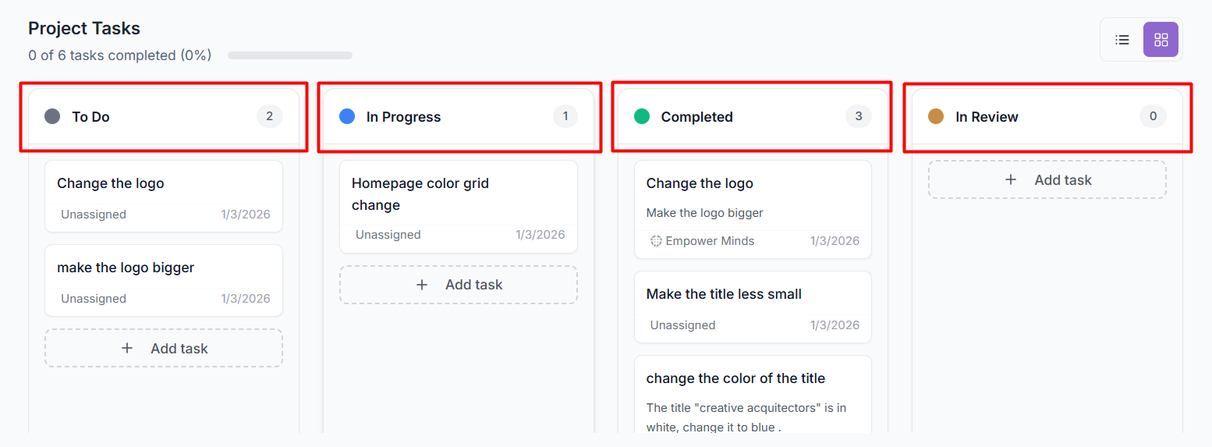Click the tasks completed progress bar
The height and width of the screenshot is (447, 1212).
(290, 55)
